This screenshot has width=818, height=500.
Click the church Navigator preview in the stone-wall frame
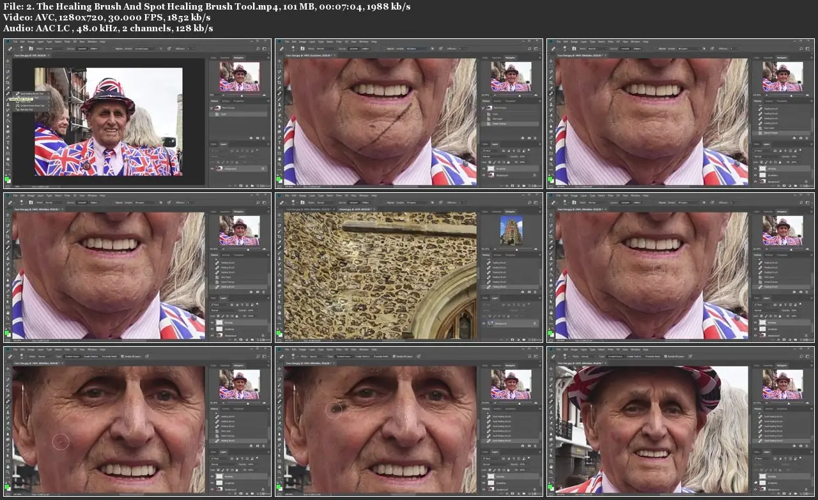511,230
